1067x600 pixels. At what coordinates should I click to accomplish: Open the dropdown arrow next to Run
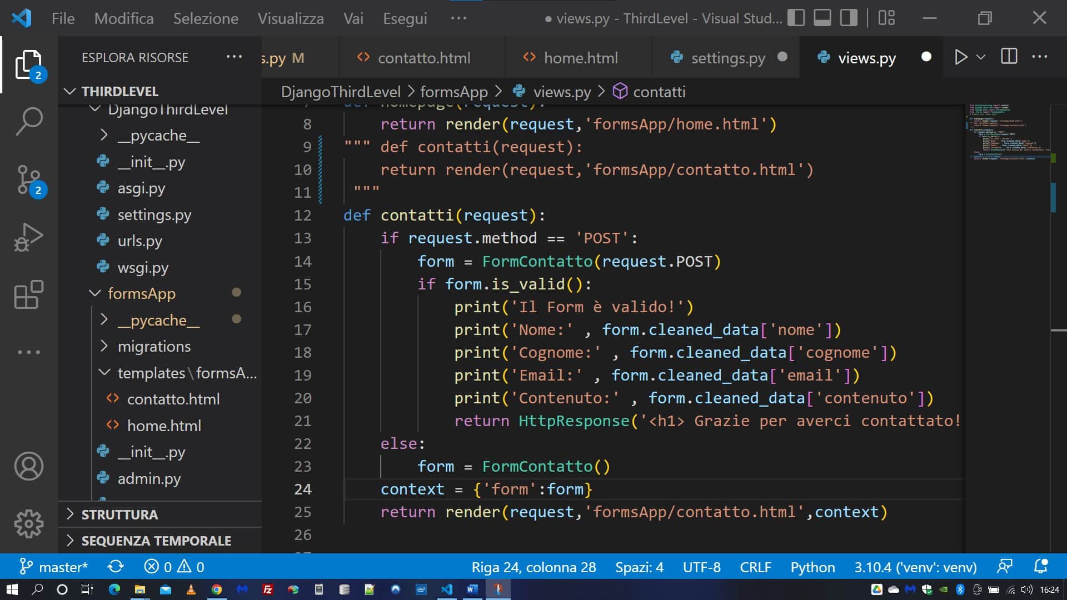point(981,57)
